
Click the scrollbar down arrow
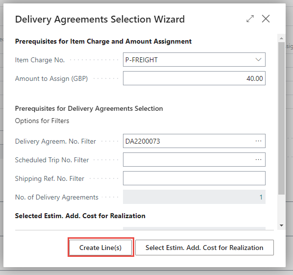(x=281, y=225)
